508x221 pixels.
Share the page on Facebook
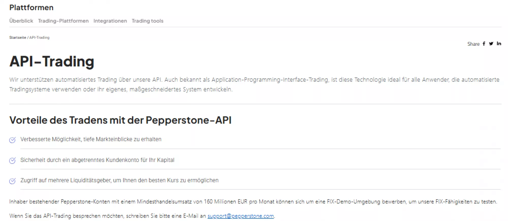(x=484, y=44)
